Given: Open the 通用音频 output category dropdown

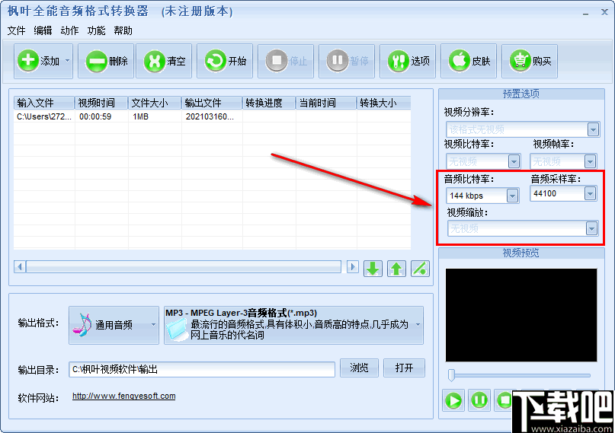Looking at the screenshot, I should point(153,324).
